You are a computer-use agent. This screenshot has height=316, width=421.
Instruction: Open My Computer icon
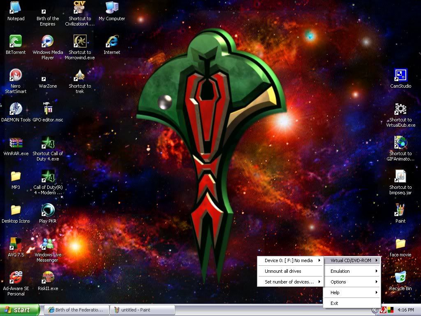pyautogui.click(x=112, y=8)
